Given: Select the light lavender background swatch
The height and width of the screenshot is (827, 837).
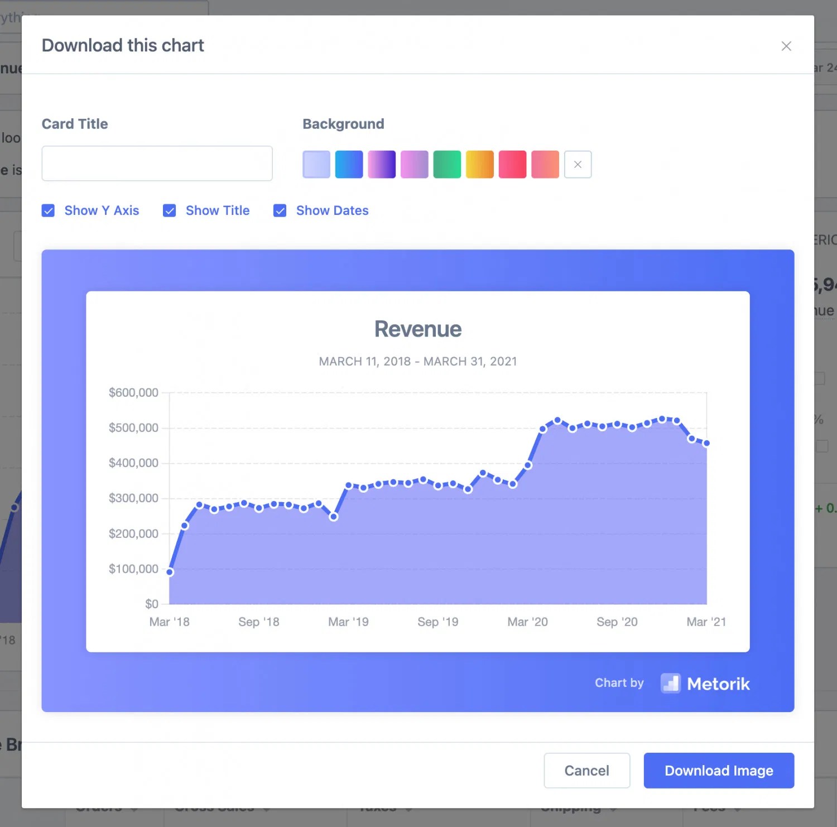Looking at the screenshot, I should [x=316, y=164].
